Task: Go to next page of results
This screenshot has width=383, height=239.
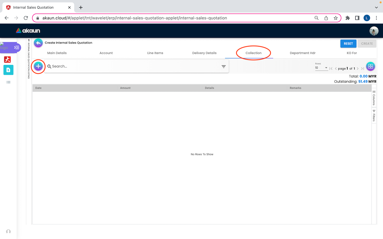Action: pyautogui.click(x=358, y=69)
